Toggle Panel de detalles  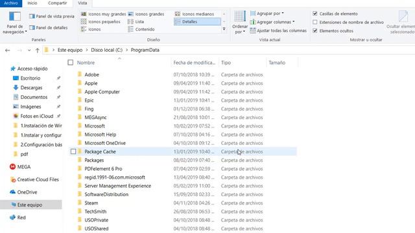pos(49,28)
